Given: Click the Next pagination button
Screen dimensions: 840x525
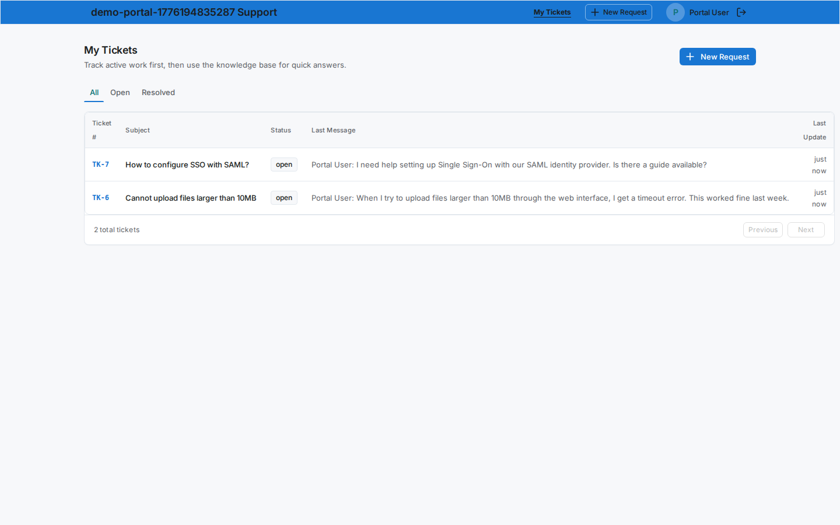Looking at the screenshot, I should [x=806, y=229].
